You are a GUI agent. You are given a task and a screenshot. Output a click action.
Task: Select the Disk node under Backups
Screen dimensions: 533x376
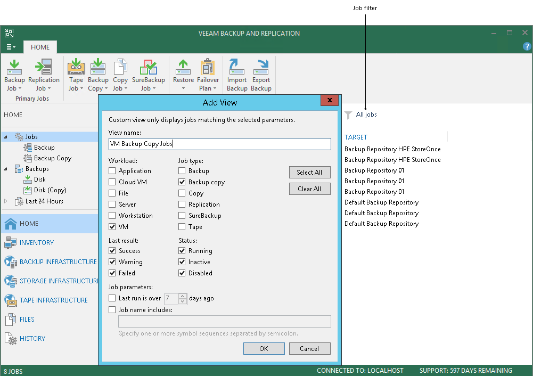click(40, 179)
